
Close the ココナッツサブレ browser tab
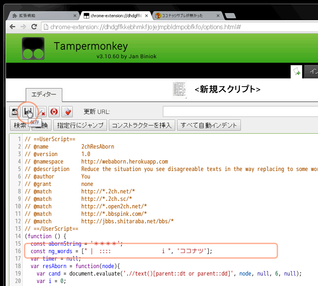[x=218, y=16]
